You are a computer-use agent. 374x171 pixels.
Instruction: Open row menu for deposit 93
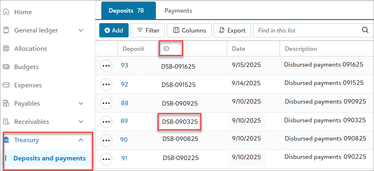(x=106, y=66)
